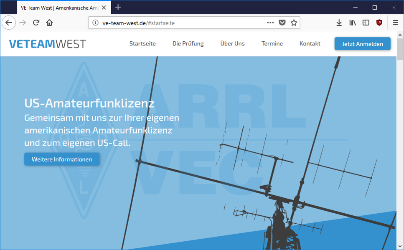
Task: Go to Über Uns
Action: pyautogui.click(x=232, y=44)
